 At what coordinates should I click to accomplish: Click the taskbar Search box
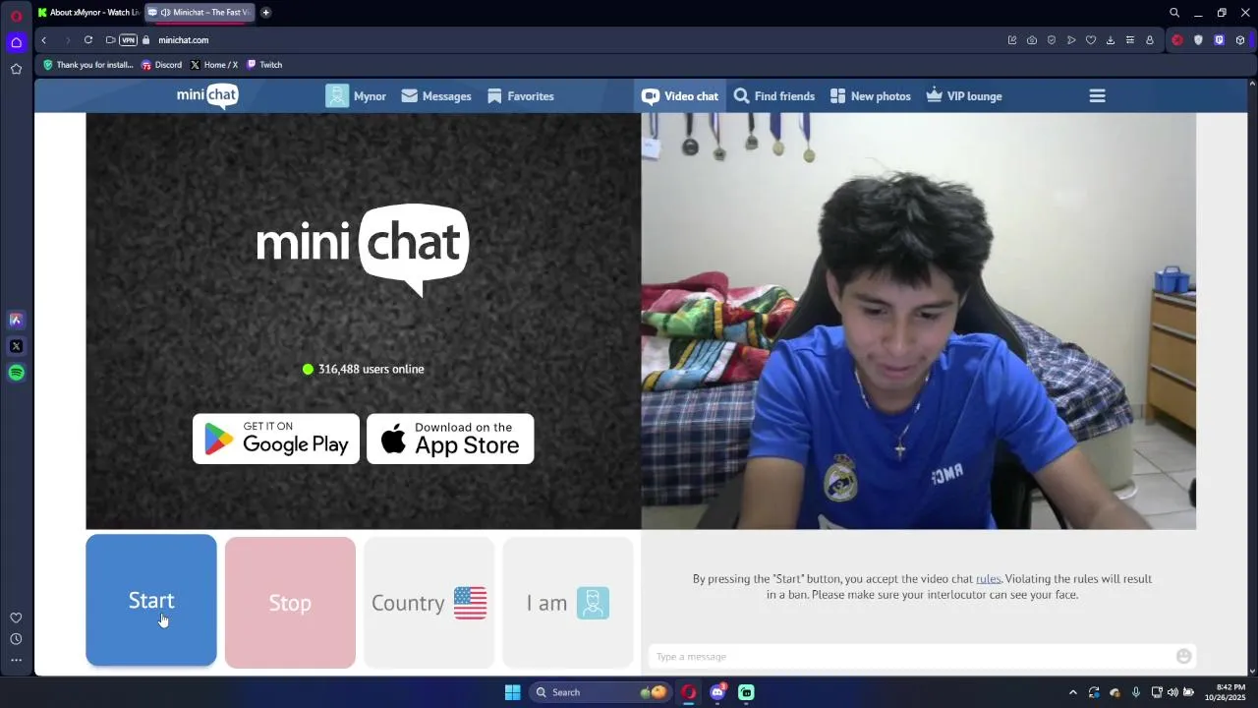click(602, 692)
